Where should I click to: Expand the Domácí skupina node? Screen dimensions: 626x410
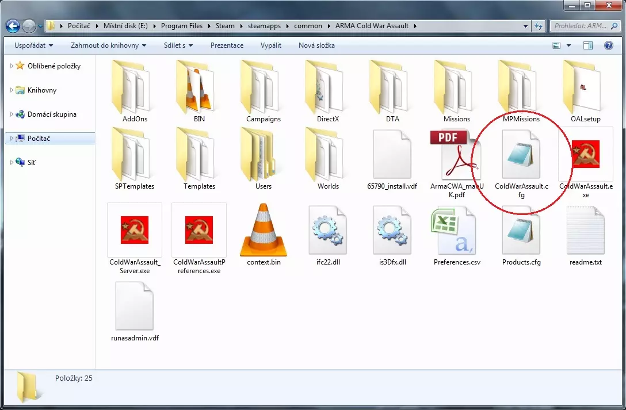(x=12, y=114)
